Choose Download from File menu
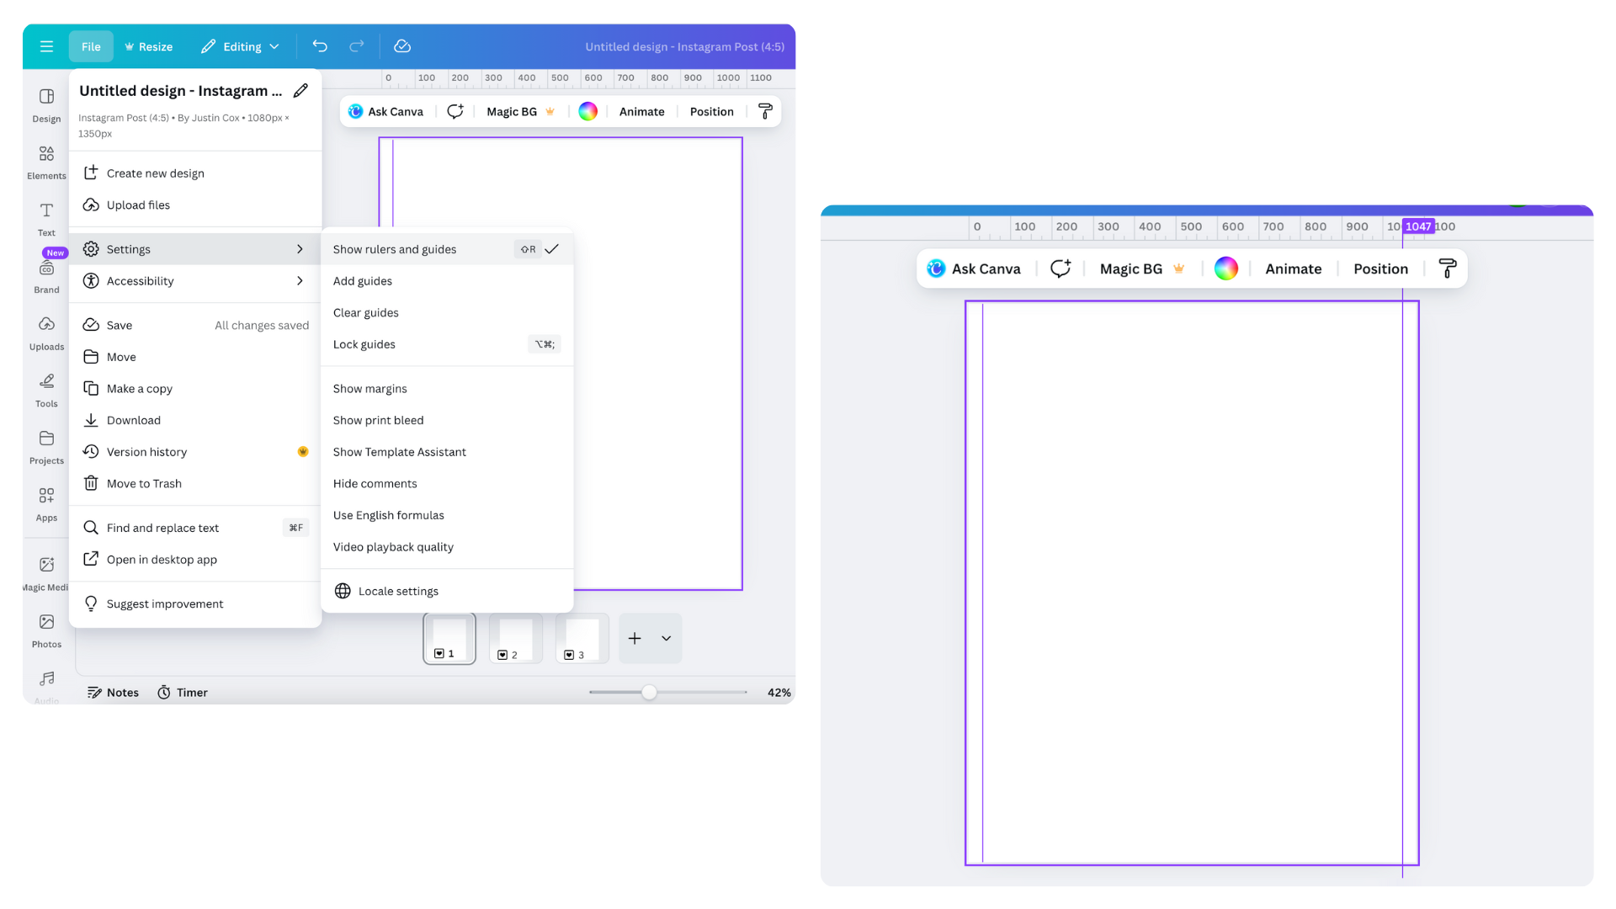The image size is (1616, 909). [x=195, y=420]
